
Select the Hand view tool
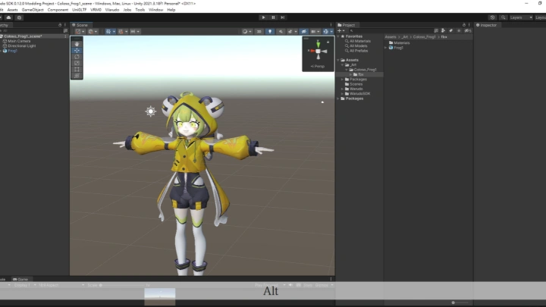pos(77,44)
